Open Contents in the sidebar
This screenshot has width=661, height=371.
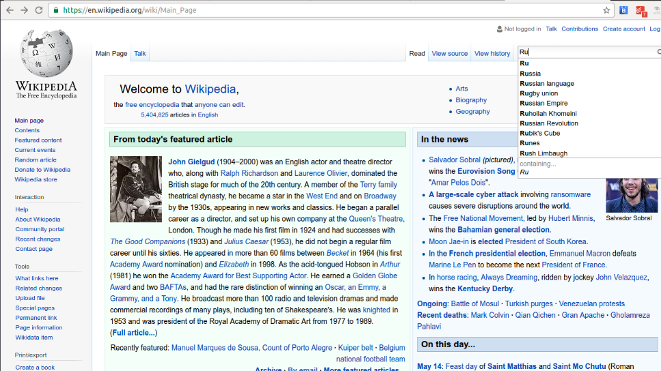[x=27, y=130]
